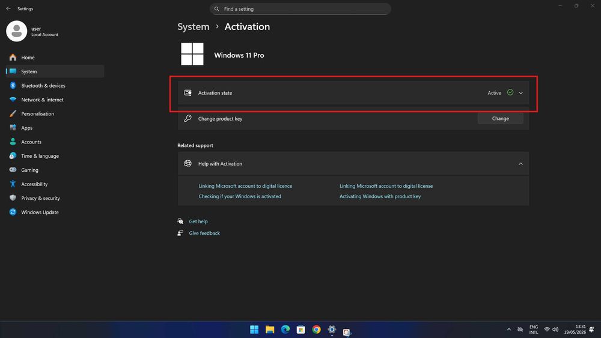
Task: Click the key icon beside Change product key
Action: click(x=188, y=118)
